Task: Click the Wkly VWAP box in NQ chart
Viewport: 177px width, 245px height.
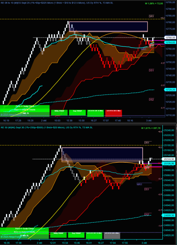Action: point(58,235)
